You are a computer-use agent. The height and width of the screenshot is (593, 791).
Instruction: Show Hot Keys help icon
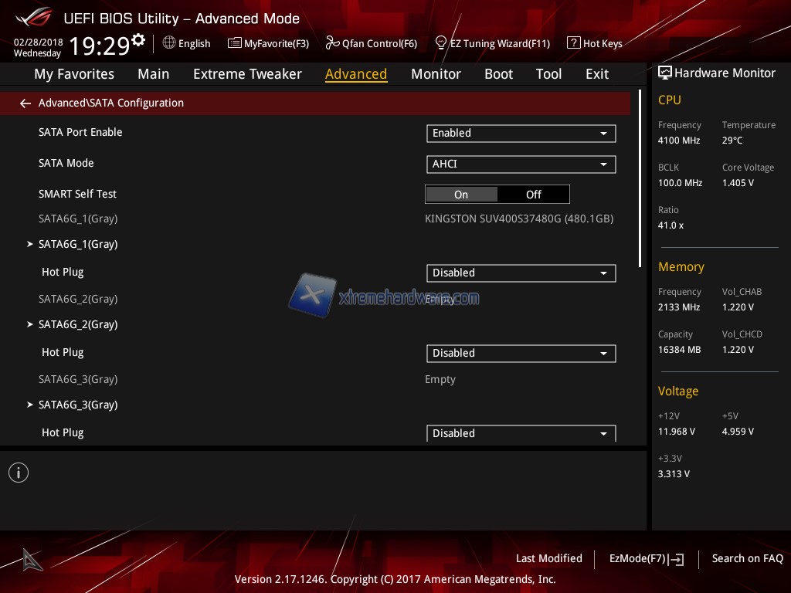pos(573,43)
